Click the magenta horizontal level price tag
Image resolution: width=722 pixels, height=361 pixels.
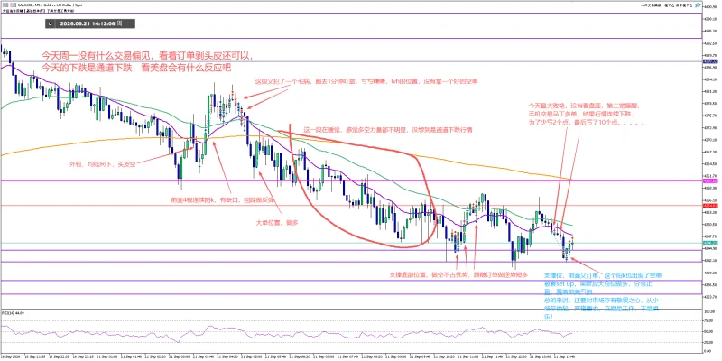pos(709,181)
